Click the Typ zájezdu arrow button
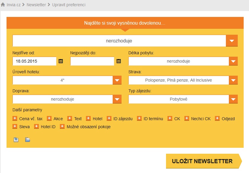The width and height of the screenshot is (249, 173). pyautogui.click(x=233, y=99)
